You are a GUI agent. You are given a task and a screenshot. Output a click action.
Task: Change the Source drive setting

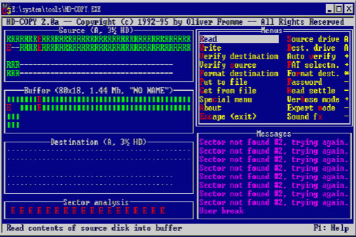coord(318,39)
